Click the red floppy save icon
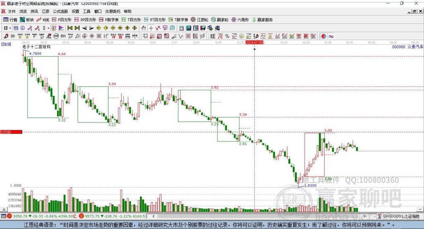 [x=203, y=28]
